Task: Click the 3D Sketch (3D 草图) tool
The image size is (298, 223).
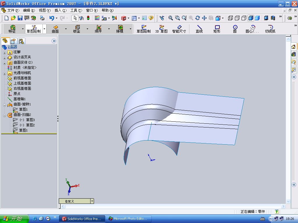Action: tap(161, 29)
